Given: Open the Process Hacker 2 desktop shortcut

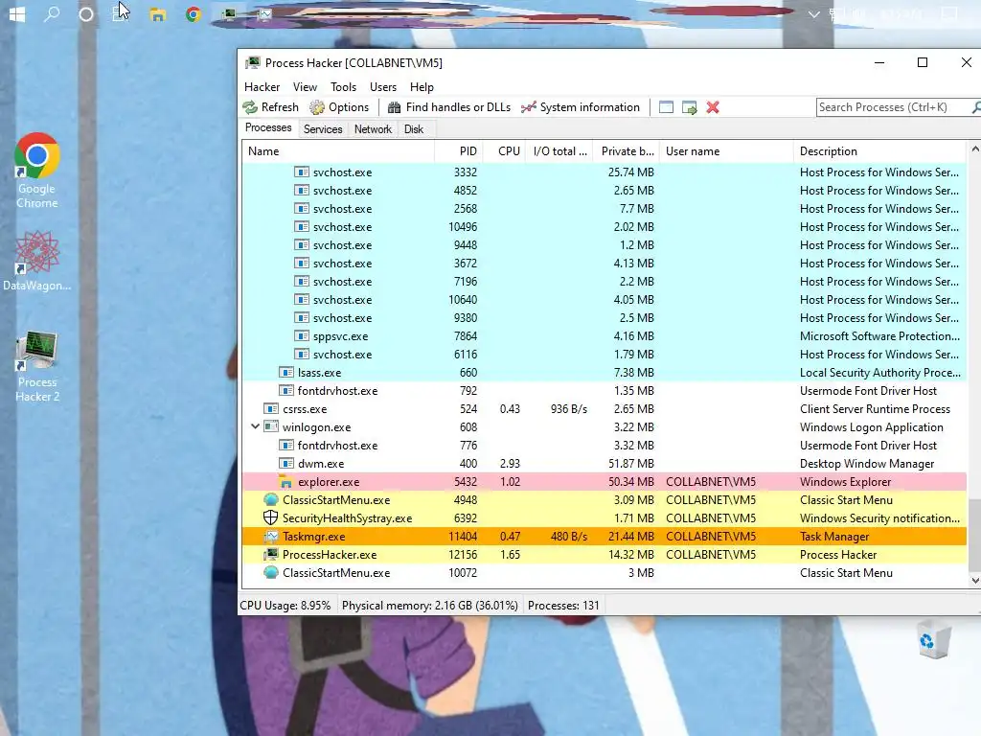Looking at the screenshot, I should pos(37,367).
